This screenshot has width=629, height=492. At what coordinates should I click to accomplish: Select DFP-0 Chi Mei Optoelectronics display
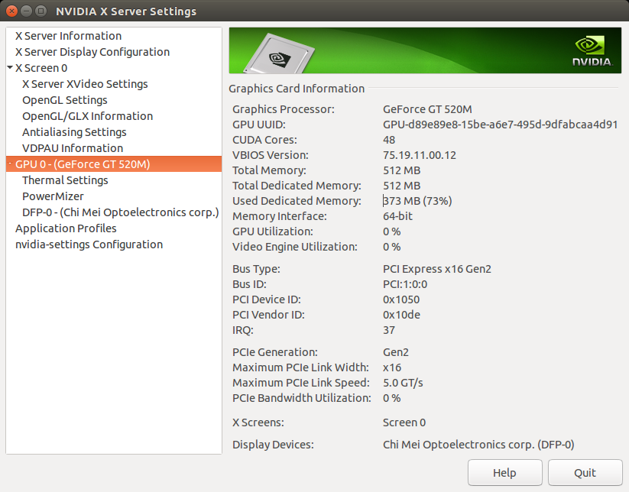(x=120, y=212)
